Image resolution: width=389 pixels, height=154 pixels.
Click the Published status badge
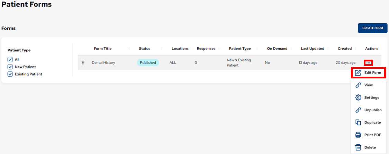click(148, 63)
